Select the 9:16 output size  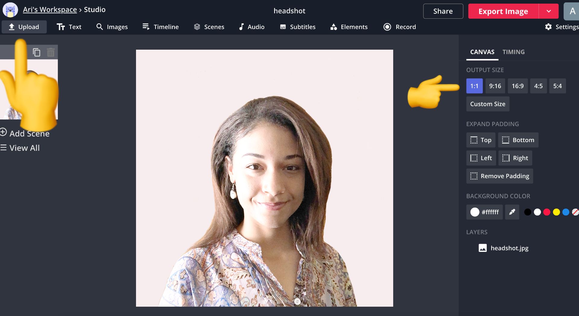495,86
